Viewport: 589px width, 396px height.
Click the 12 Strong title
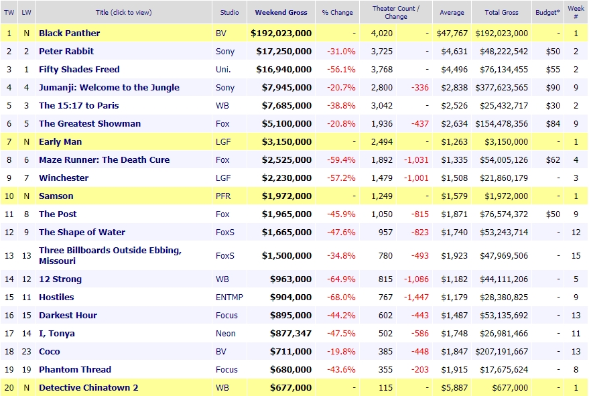[x=60, y=279]
